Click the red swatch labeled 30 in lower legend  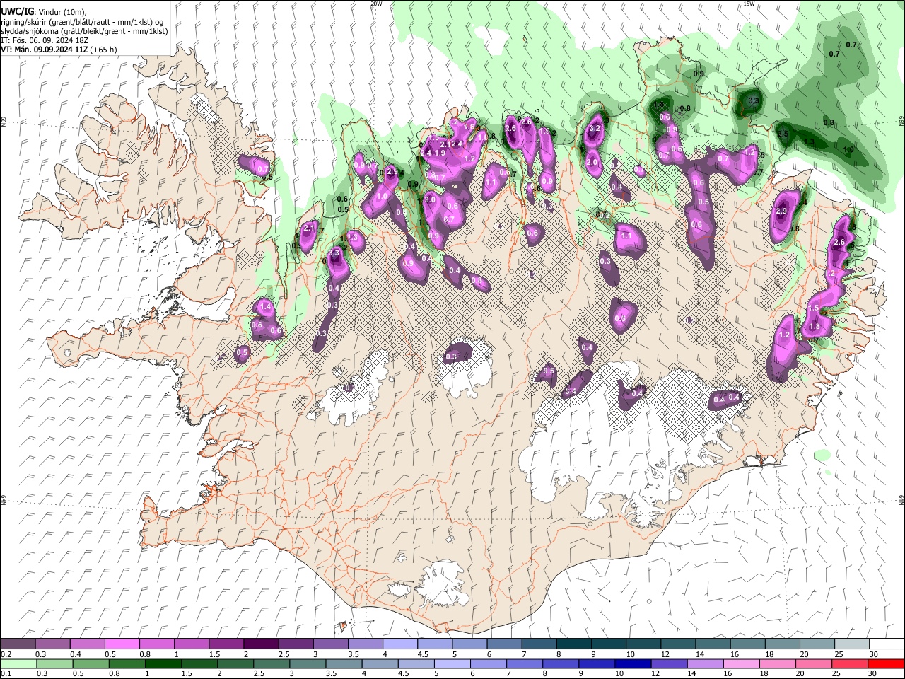coord(887,663)
